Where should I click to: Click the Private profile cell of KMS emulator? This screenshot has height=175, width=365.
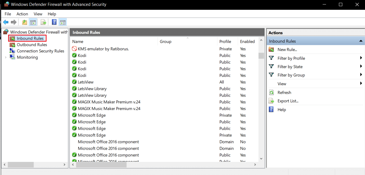[226, 49]
